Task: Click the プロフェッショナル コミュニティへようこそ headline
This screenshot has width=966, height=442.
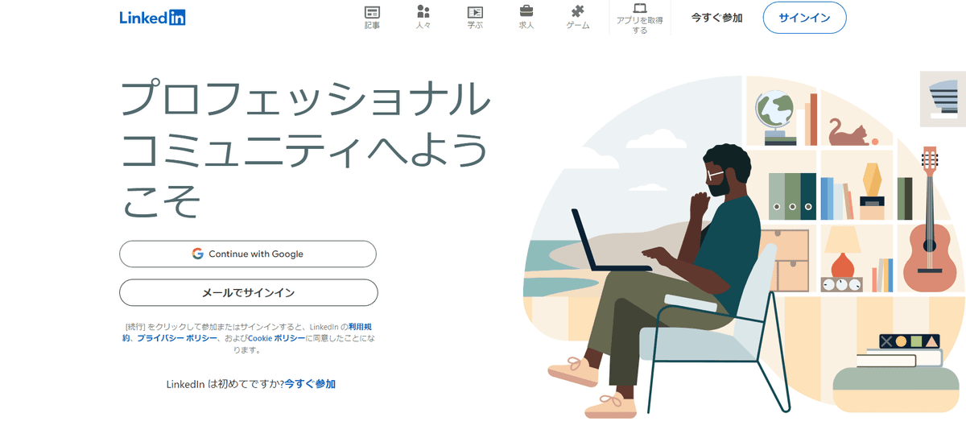Action: pyautogui.click(x=304, y=151)
